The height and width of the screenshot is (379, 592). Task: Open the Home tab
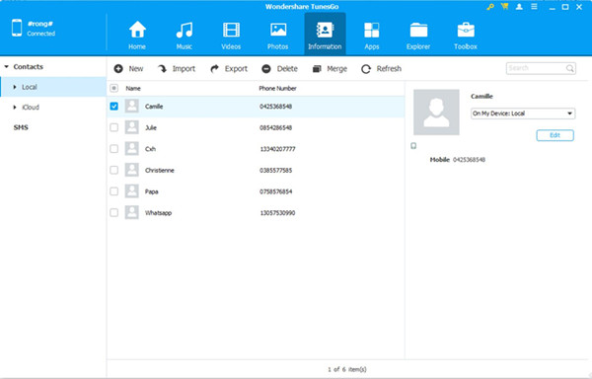tap(137, 36)
